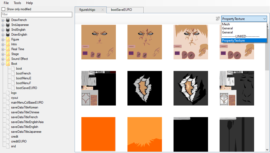270x153 pixels.
Task: Choose highlighted PropertyTexture entry in dropdown list
Action: (244, 40)
